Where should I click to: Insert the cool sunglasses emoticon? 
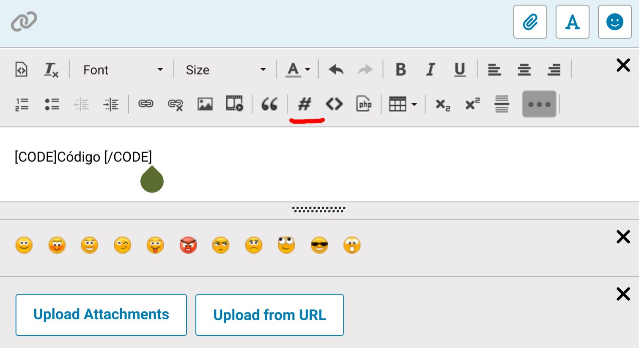click(x=319, y=245)
